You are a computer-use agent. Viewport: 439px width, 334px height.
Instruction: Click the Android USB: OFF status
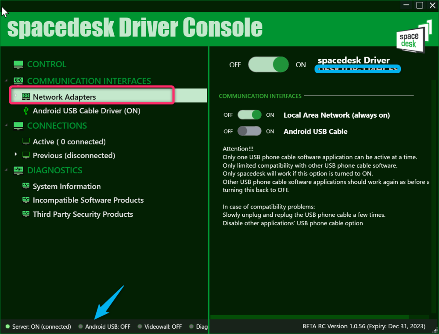[108, 327]
